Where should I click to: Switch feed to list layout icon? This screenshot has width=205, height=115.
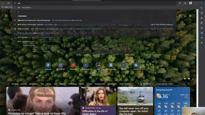pos(188,84)
